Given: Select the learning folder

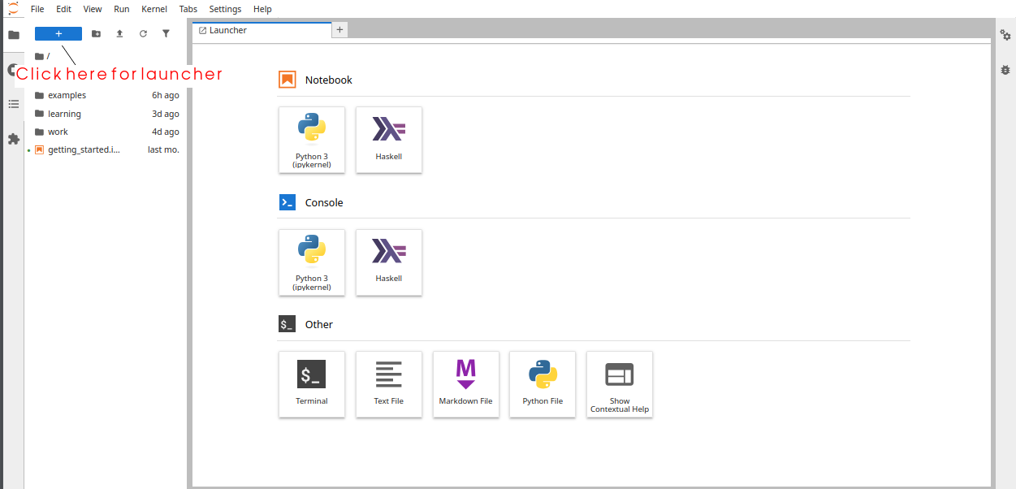Looking at the screenshot, I should tap(106, 114).
